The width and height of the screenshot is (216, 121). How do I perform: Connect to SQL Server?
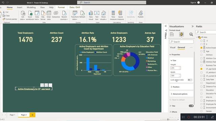43,15
